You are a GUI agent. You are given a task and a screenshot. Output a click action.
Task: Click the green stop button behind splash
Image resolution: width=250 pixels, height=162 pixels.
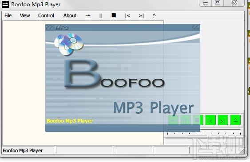[x=198, y=120]
